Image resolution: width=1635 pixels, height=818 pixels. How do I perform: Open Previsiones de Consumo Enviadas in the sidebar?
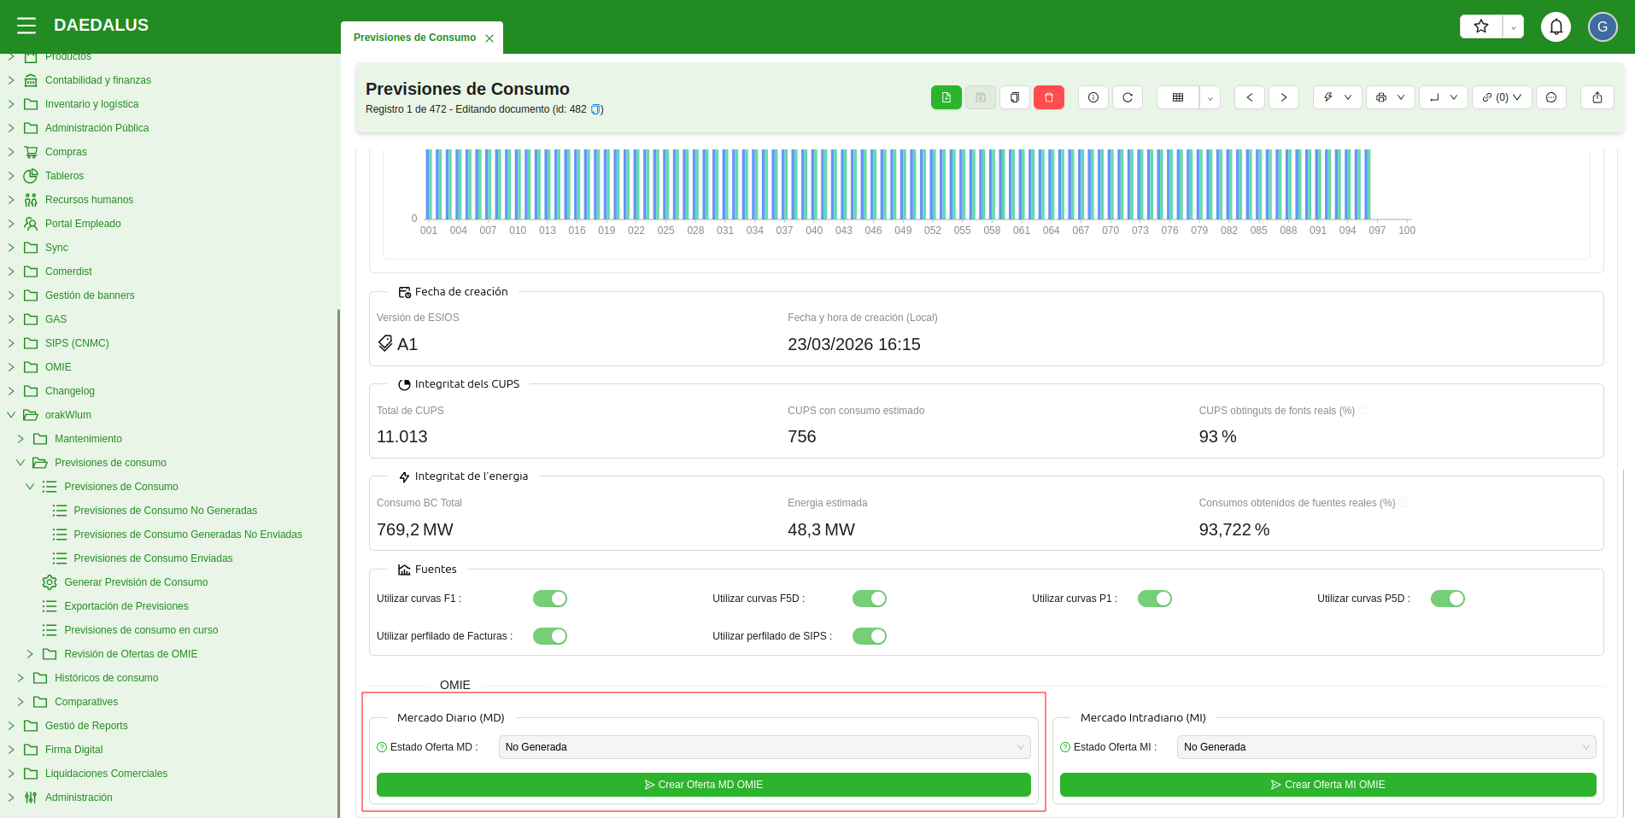click(x=153, y=558)
